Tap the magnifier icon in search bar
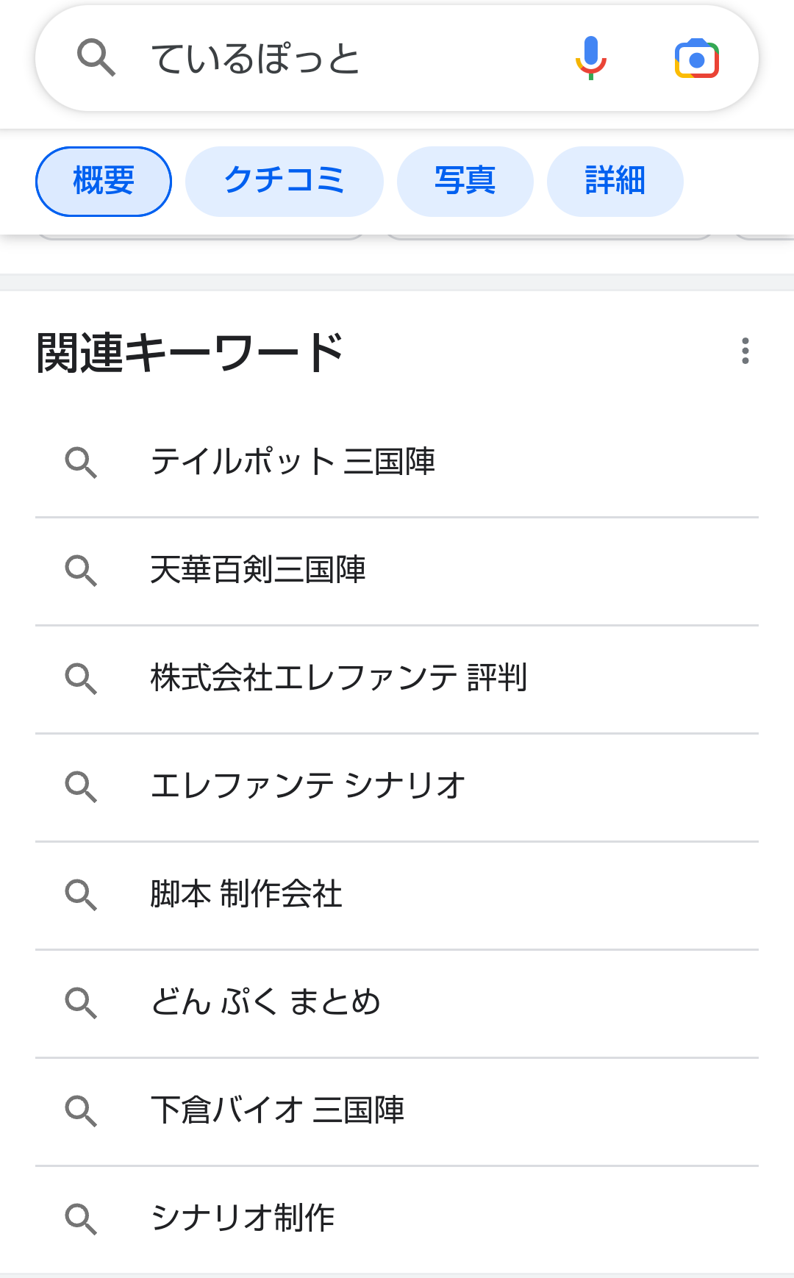Screen dimensions: 794x1278 96,58
